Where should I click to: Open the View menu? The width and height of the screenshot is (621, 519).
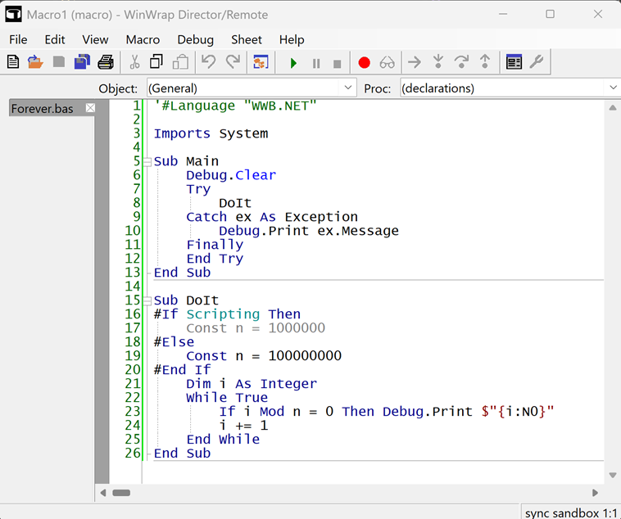coord(95,39)
